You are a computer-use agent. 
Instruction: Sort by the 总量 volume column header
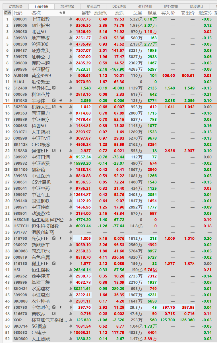137,13
